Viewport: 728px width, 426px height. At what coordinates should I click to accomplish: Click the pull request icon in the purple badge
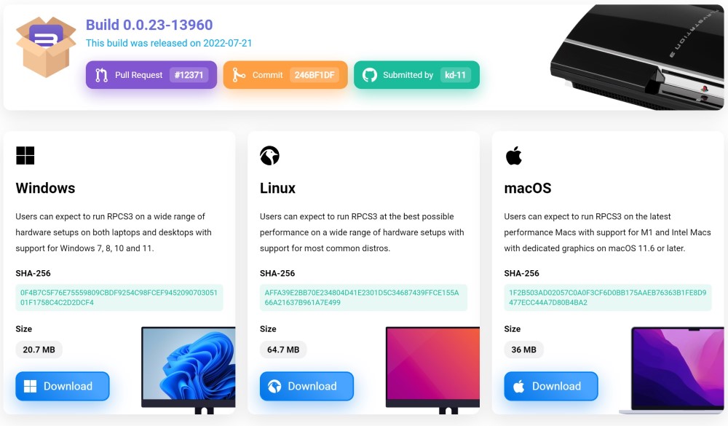(101, 75)
